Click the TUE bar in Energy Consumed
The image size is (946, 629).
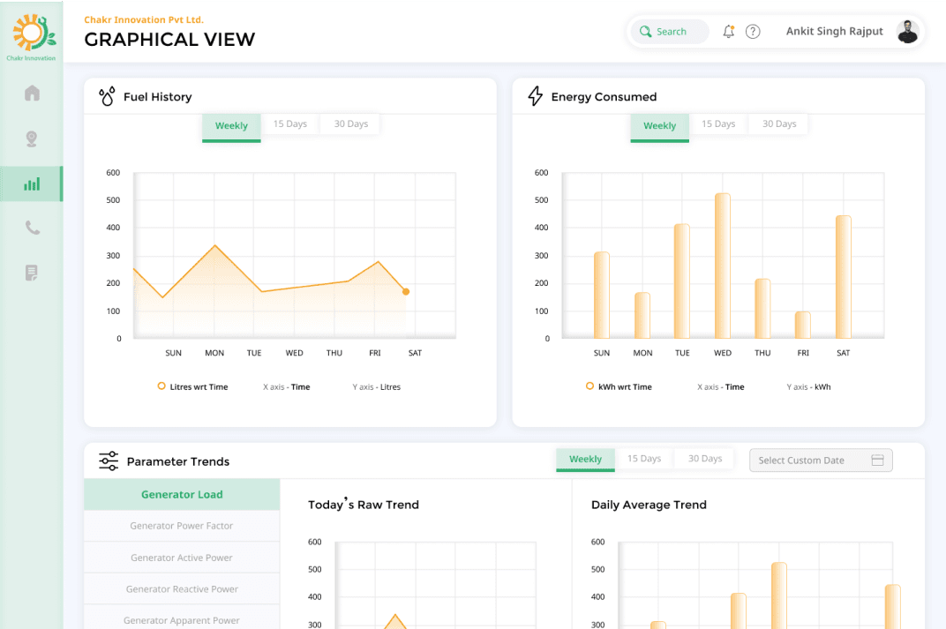[x=682, y=281]
